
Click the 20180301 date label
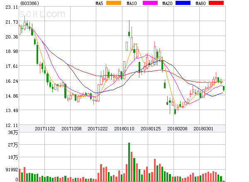[203, 129]
